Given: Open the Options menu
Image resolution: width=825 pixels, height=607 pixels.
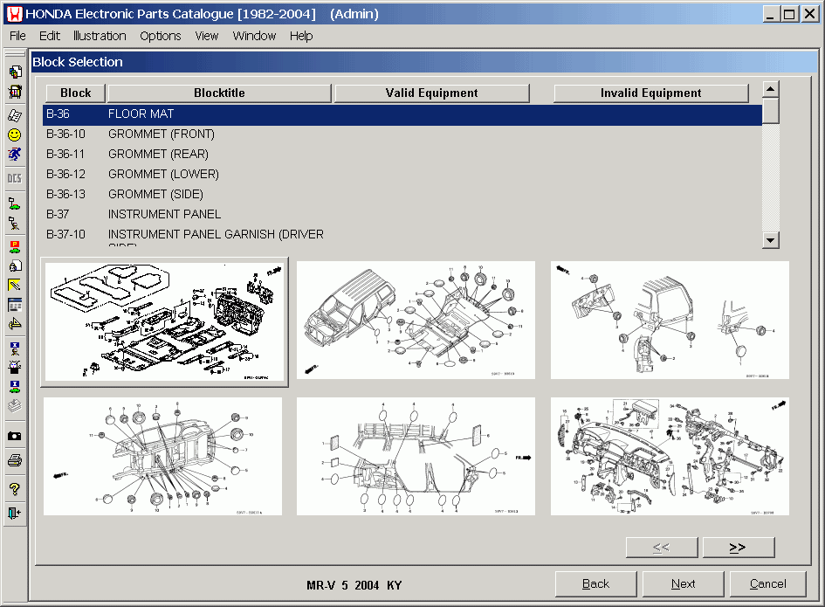Looking at the screenshot, I should (161, 36).
